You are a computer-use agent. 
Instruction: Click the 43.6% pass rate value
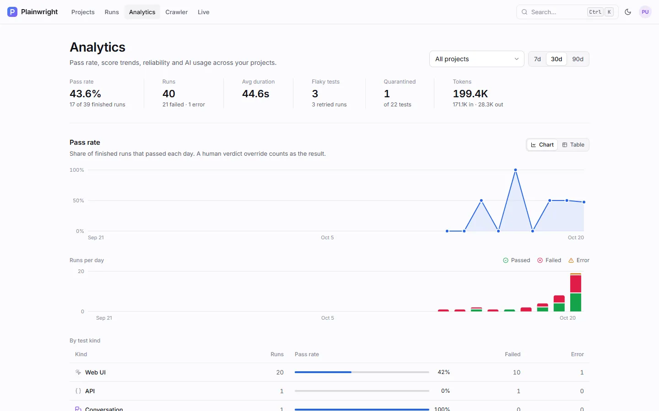[85, 94]
